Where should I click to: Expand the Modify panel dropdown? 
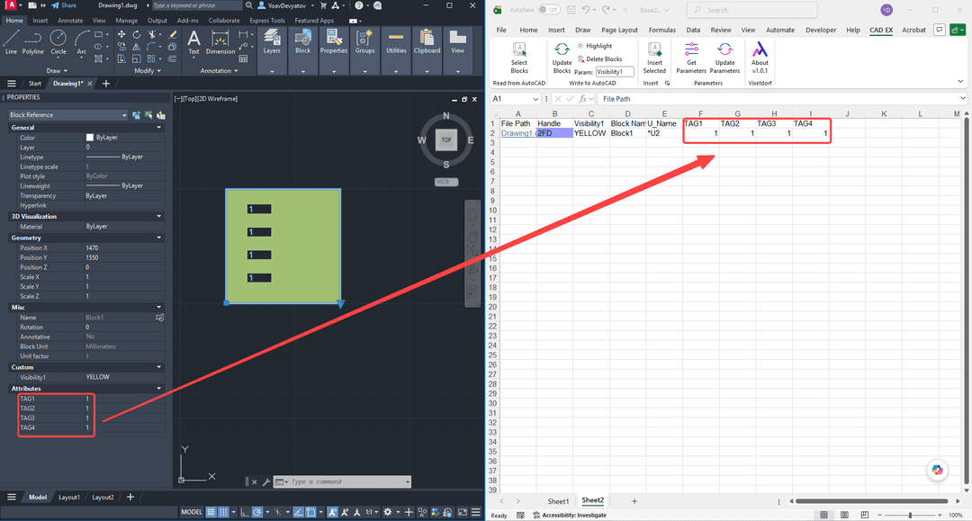(x=148, y=70)
